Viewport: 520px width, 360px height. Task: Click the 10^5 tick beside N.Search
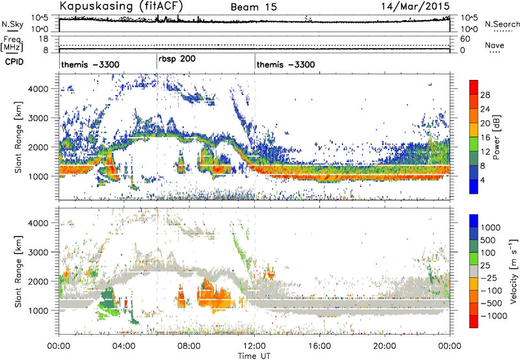469,18
